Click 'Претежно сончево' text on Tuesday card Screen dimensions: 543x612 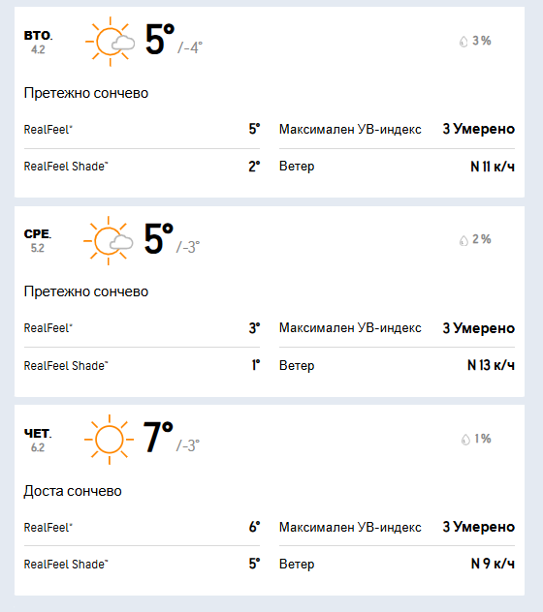point(86,93)
